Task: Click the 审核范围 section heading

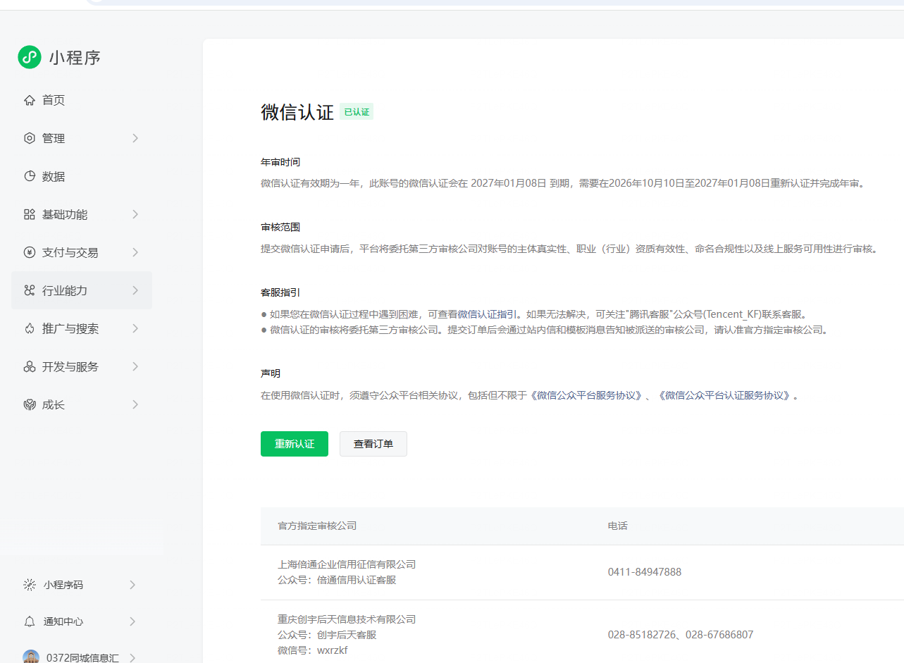Action: pos(280,227)
